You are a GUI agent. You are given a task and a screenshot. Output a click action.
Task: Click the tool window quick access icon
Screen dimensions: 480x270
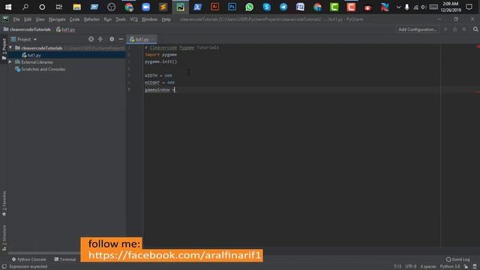(x=4, y=266)
